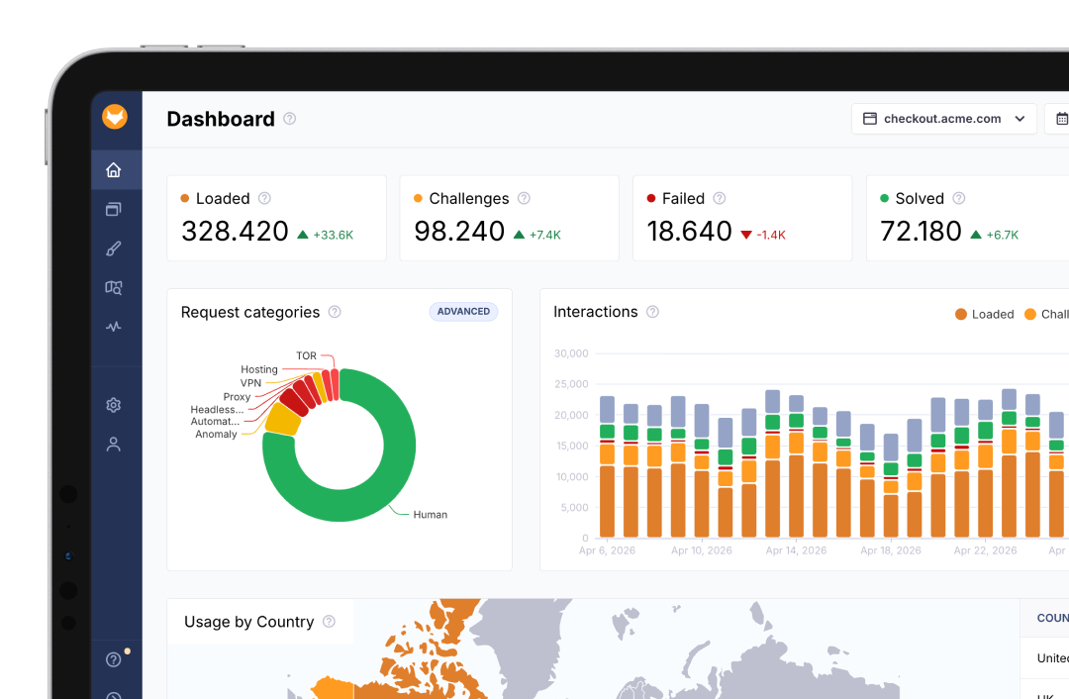
Task: Click the Failed metric card
Action: click(742, 218)
